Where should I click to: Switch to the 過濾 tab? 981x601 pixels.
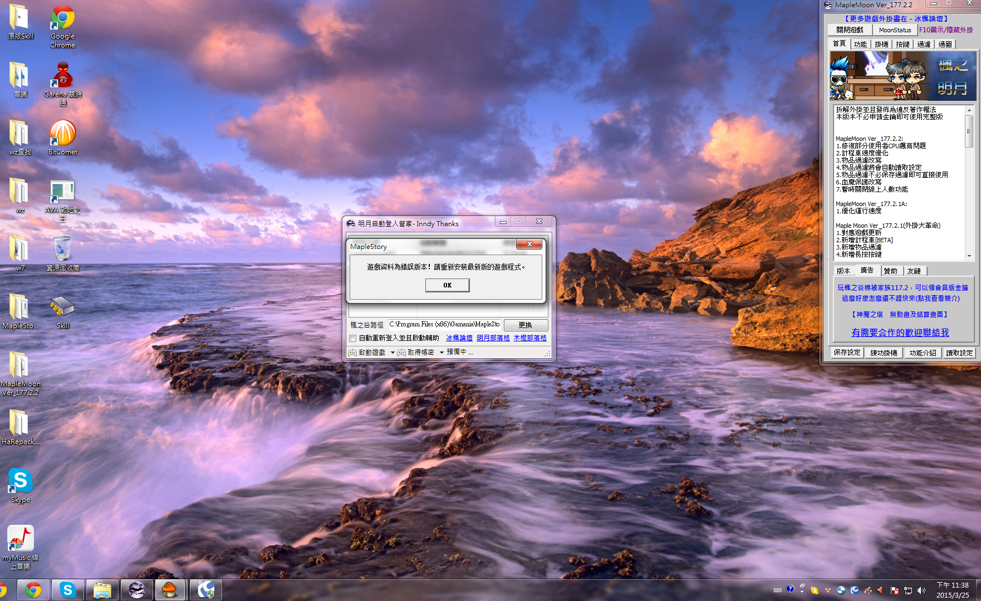tap(924, 44)
